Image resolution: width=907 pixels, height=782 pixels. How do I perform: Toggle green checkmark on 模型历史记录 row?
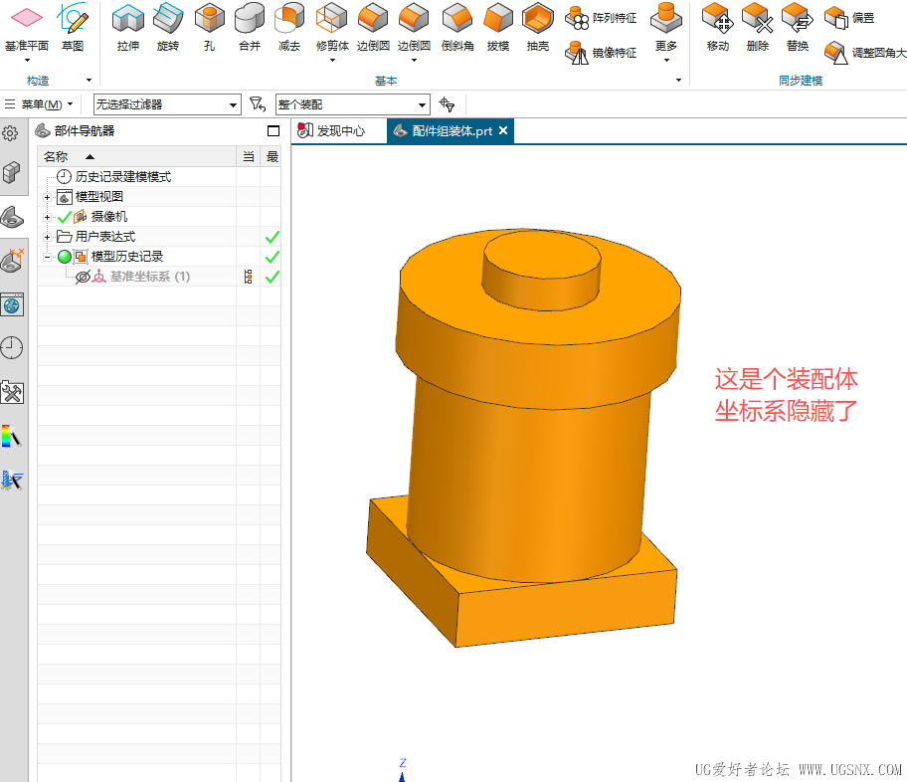(272, 257)
